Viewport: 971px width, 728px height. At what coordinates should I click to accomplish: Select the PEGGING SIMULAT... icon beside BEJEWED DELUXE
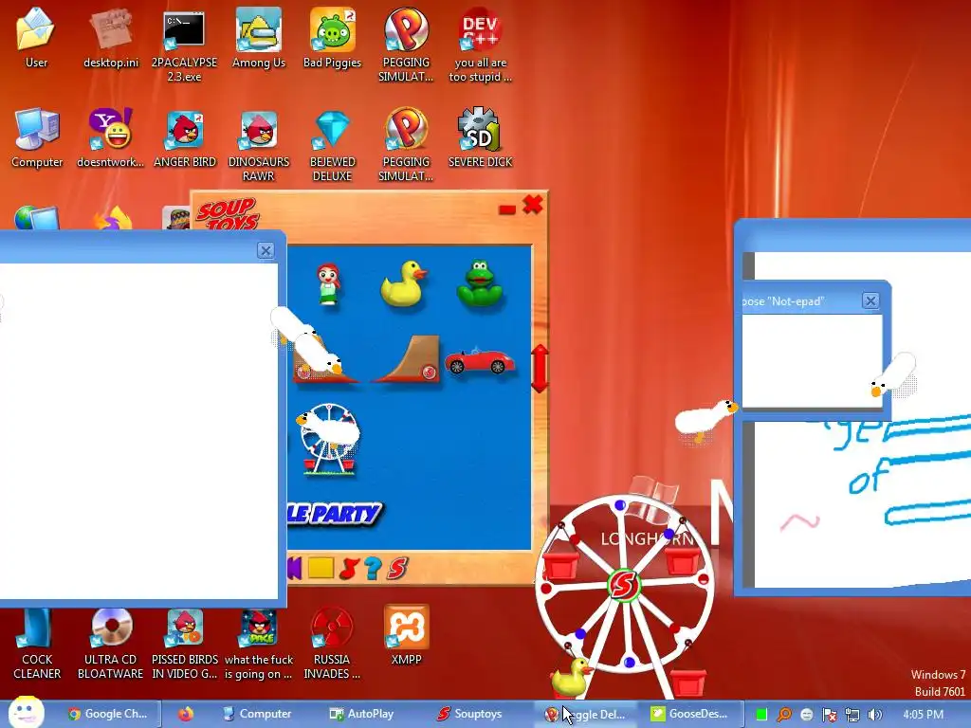coord(406,144)
